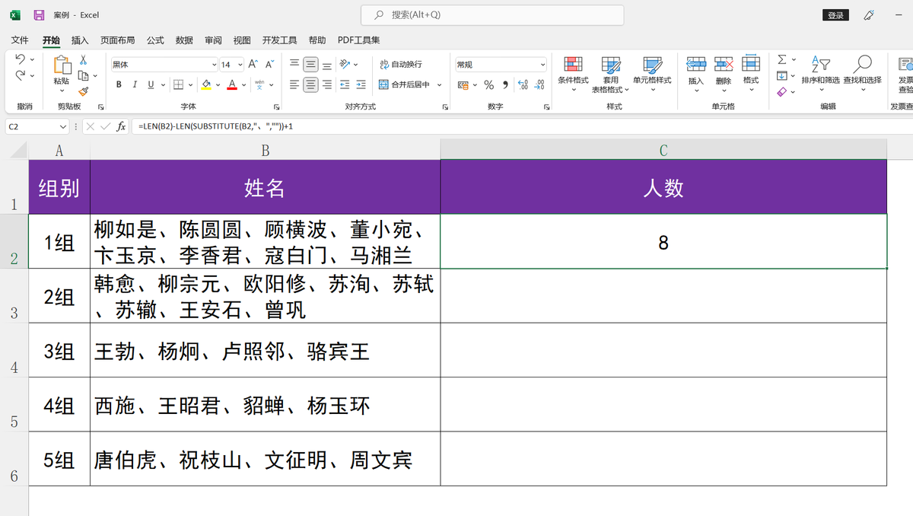This screenshot has width=913, height=516.
Task: Apply borders with the border icon
Action: pos(178,84)
